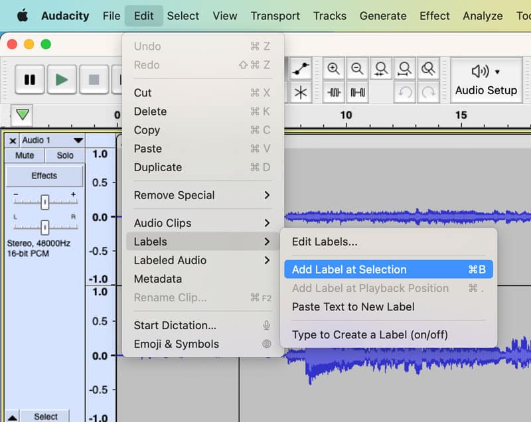Open the Audio 1 track name dropdown
This screenshot has width=531, height=422.
click(78, 141)
